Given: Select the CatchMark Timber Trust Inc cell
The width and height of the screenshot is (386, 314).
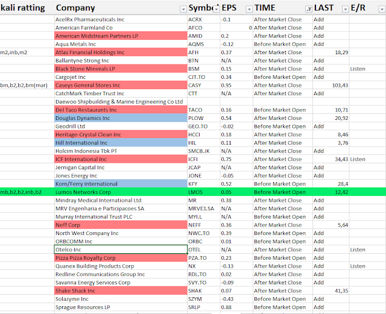Looking at the screenshot, I should click(x=121, y=93).
